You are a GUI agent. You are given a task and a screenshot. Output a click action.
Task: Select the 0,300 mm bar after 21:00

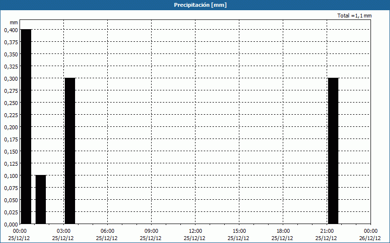coord(333,151)
